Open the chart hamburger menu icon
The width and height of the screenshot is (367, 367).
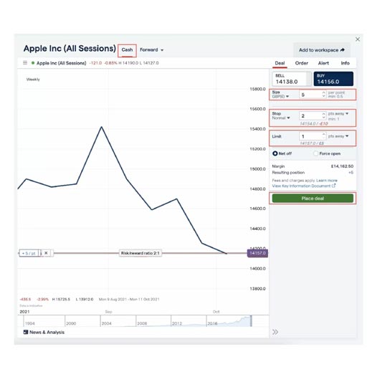pos(25,63)
